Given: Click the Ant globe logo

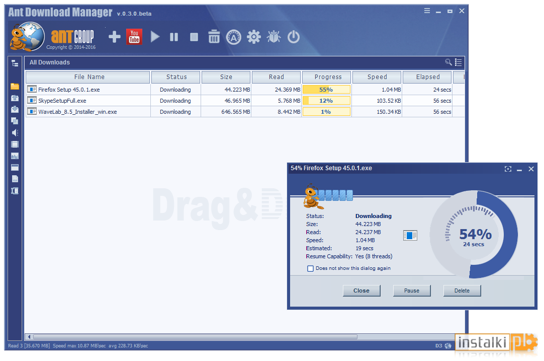Looking at the screenshot, I should [27, 36].
